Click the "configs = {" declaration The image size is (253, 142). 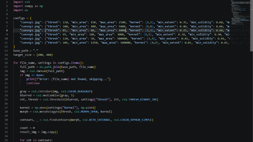click(x=22, y=18)
